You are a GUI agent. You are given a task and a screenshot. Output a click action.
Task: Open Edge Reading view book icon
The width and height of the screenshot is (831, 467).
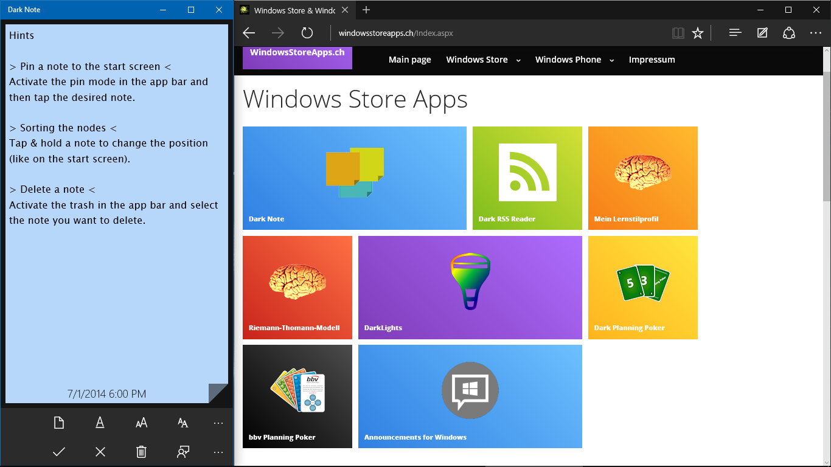(678, 33)
